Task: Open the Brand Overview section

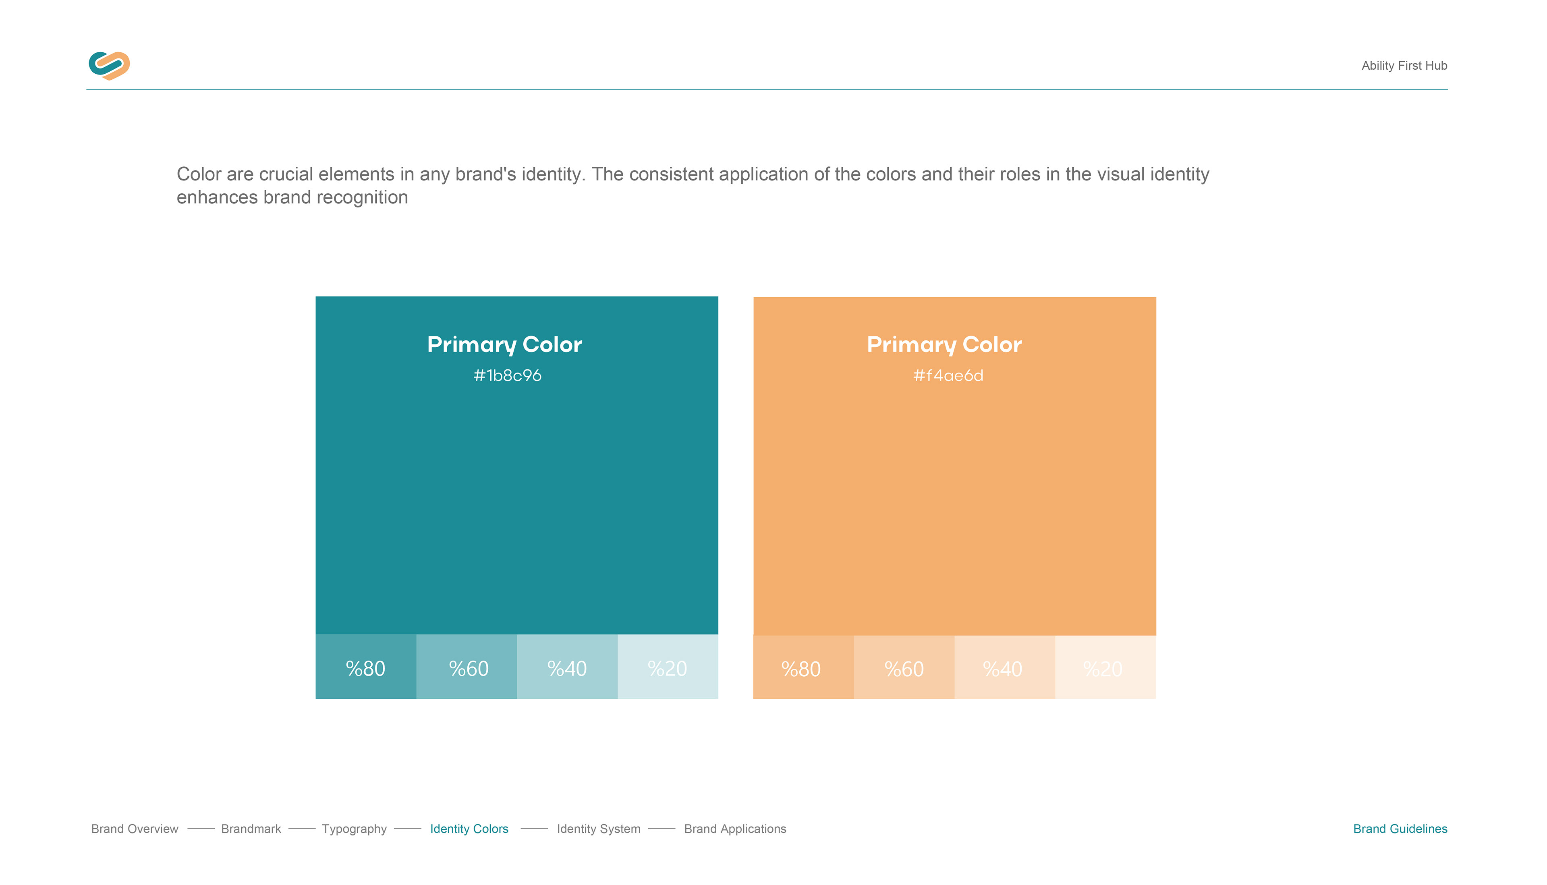Action: click(x=134, y=829)
